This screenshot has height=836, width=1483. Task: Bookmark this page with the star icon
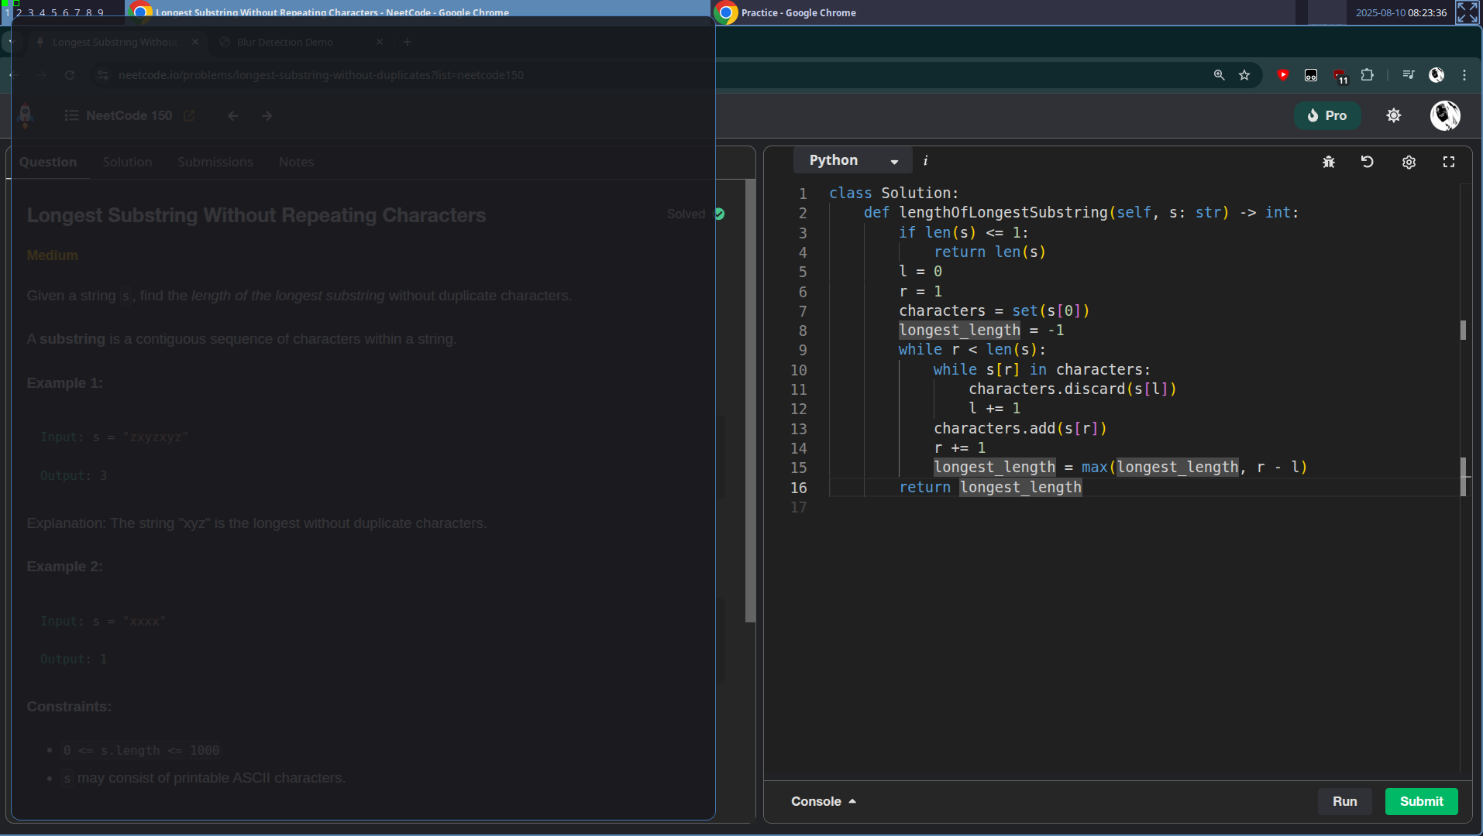click(x=1244, y=75)
